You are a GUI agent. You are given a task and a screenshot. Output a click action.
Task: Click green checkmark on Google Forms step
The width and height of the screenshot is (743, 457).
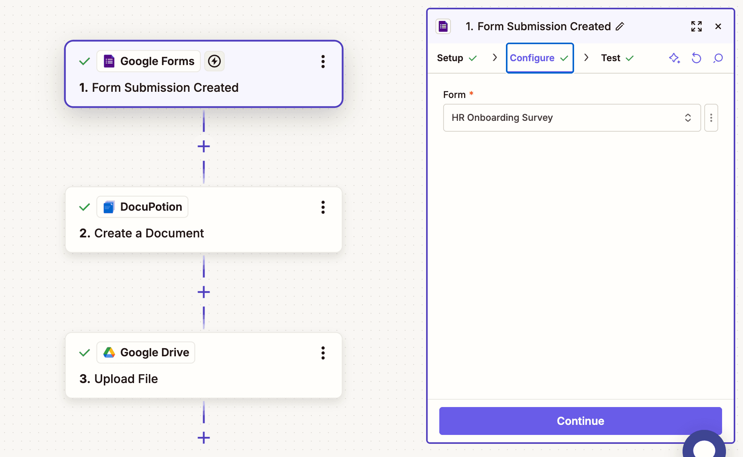point(84,61)
